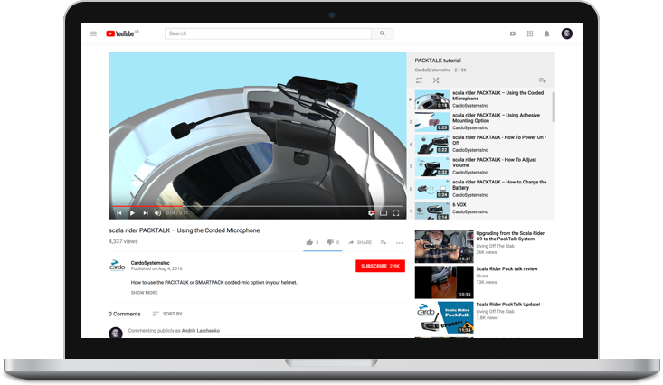The image size is (663, 385).
Task: Click the YouTube logo
Action: tap(120, 33)
